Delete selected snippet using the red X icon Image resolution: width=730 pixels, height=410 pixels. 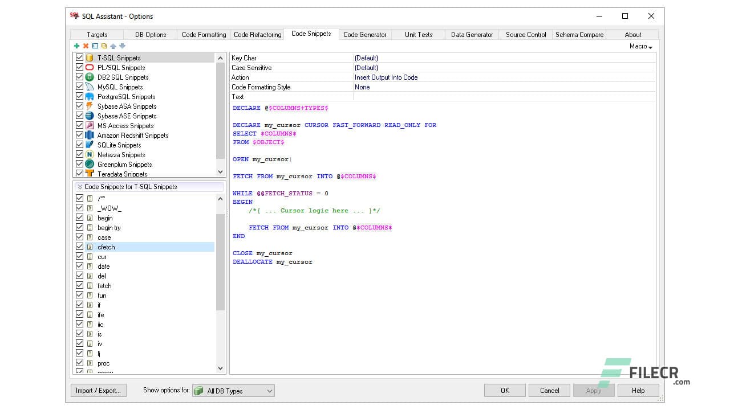[84, 45]
